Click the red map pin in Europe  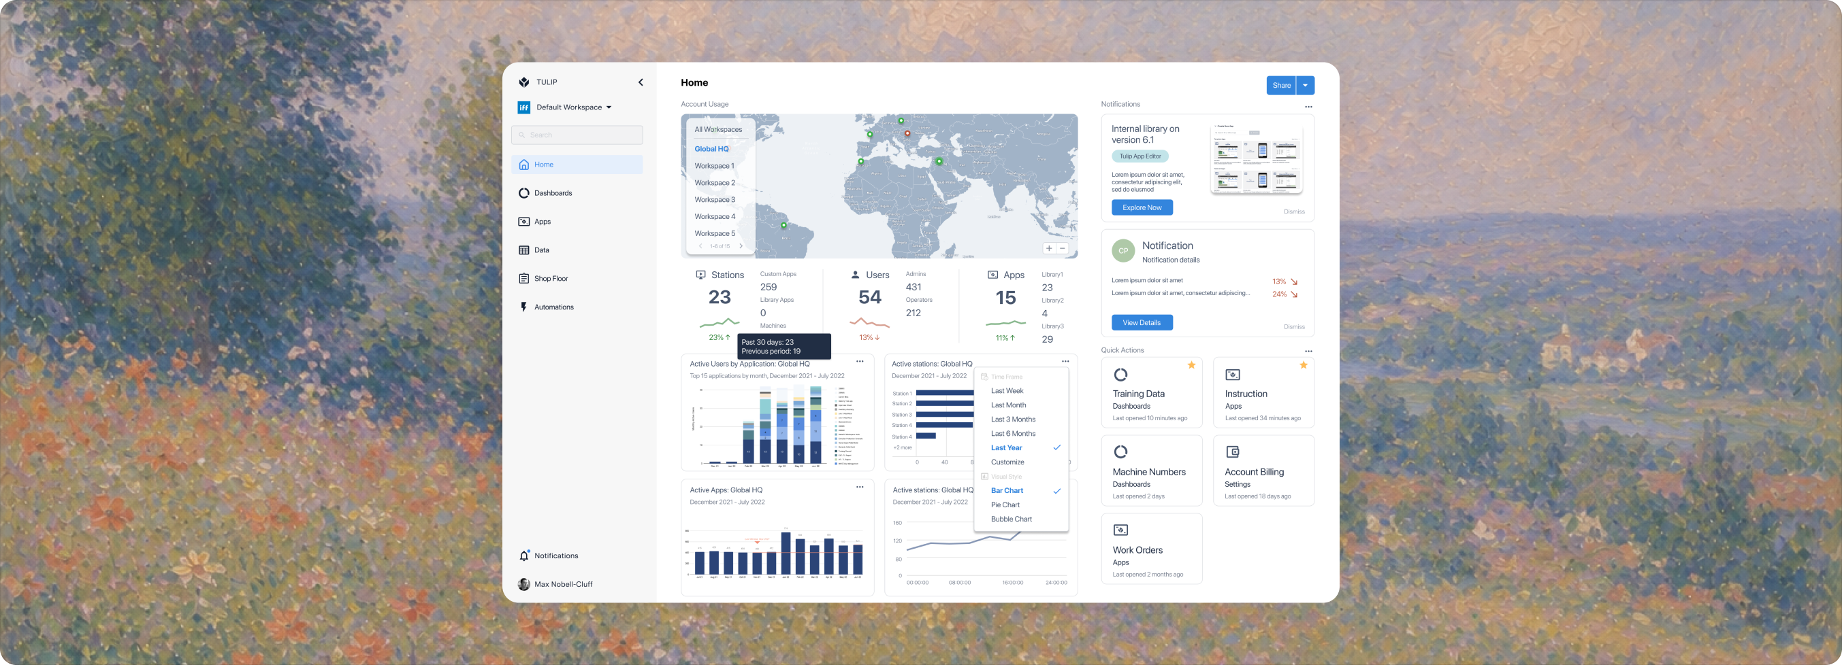point(907,133)
